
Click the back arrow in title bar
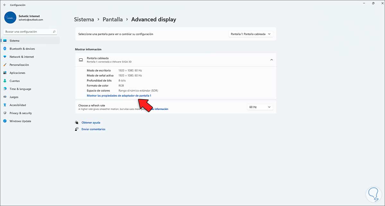coord(4,5)
